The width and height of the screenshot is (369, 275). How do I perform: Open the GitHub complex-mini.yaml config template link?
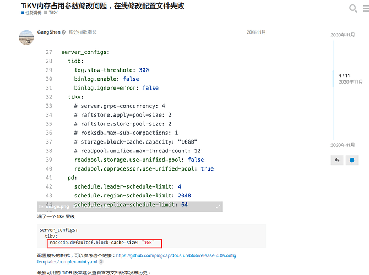click(x=138, y=258)
